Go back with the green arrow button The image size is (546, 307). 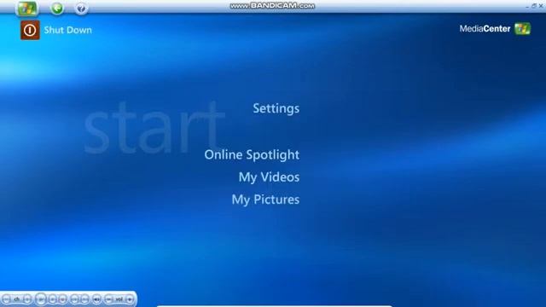pos(57,8)
